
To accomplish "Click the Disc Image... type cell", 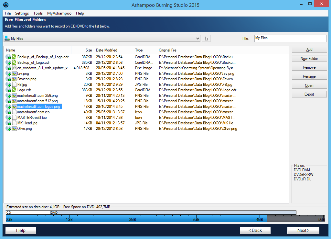I will click(145, 68).
